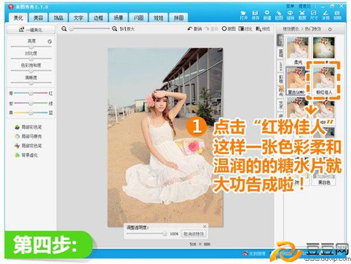
Task: Click the 对比 (compare) icon
Action: tap(246, 29)
